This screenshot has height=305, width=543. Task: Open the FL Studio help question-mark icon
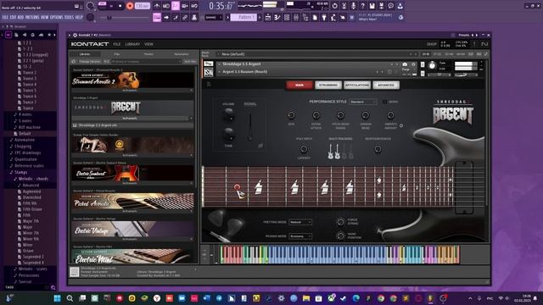362,6
